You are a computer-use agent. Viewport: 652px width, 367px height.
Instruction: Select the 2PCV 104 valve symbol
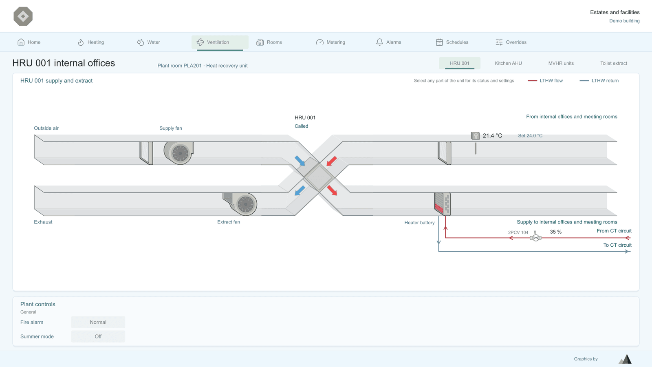536,238
